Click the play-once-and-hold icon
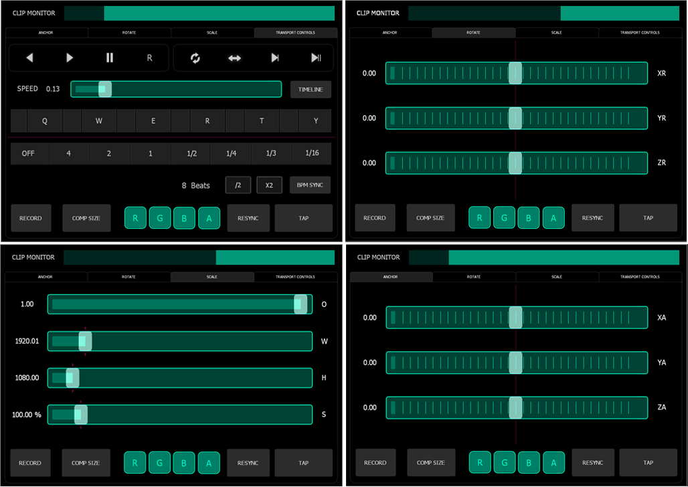The image size is (688, 487). point(316,58)
